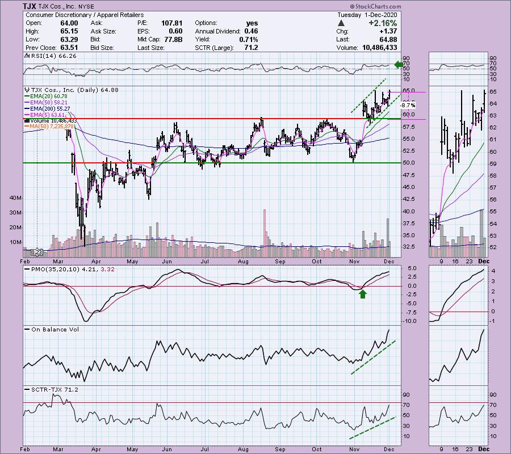Click the StockCharts.com copyright text

point(375,6)
